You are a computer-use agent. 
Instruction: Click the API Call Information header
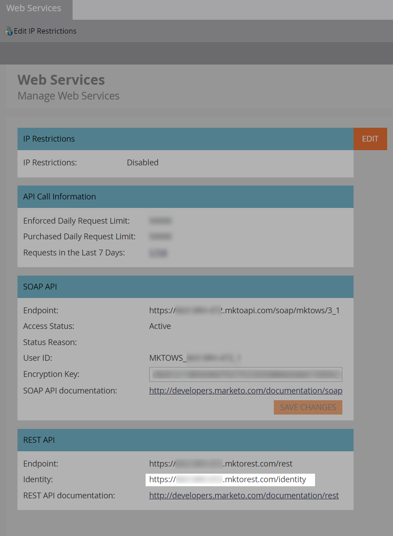click(186, 197)
